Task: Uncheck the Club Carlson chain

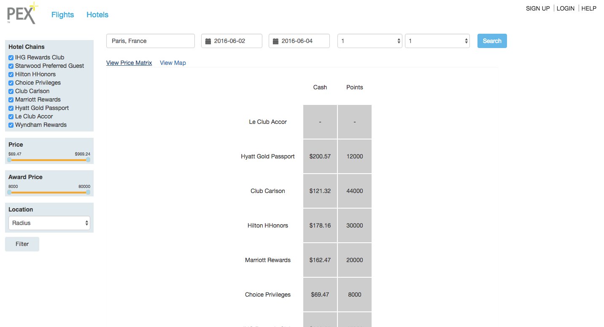Action: pos(11,91)
